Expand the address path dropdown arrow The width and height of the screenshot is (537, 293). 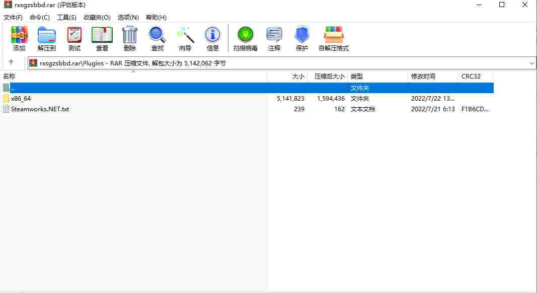coord(531,63)
